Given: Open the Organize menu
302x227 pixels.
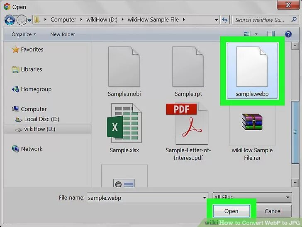Looking at the screenshot, I should [24, 34].
